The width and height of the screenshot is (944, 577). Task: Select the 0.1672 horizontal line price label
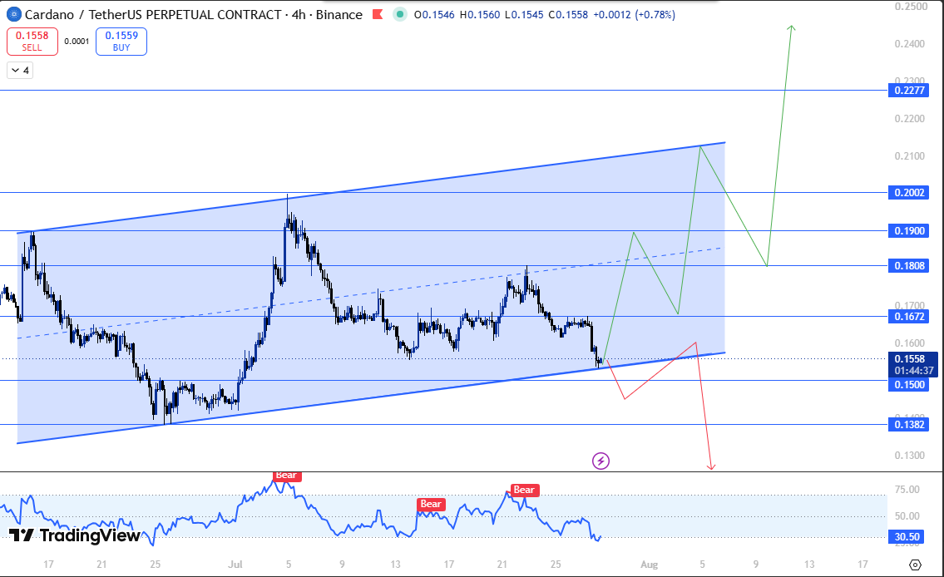909,317
